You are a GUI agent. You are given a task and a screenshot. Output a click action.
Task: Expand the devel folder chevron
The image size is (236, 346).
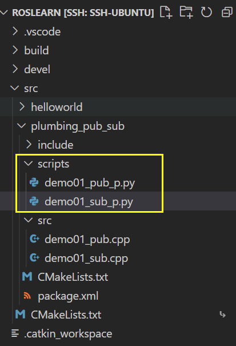15,69
